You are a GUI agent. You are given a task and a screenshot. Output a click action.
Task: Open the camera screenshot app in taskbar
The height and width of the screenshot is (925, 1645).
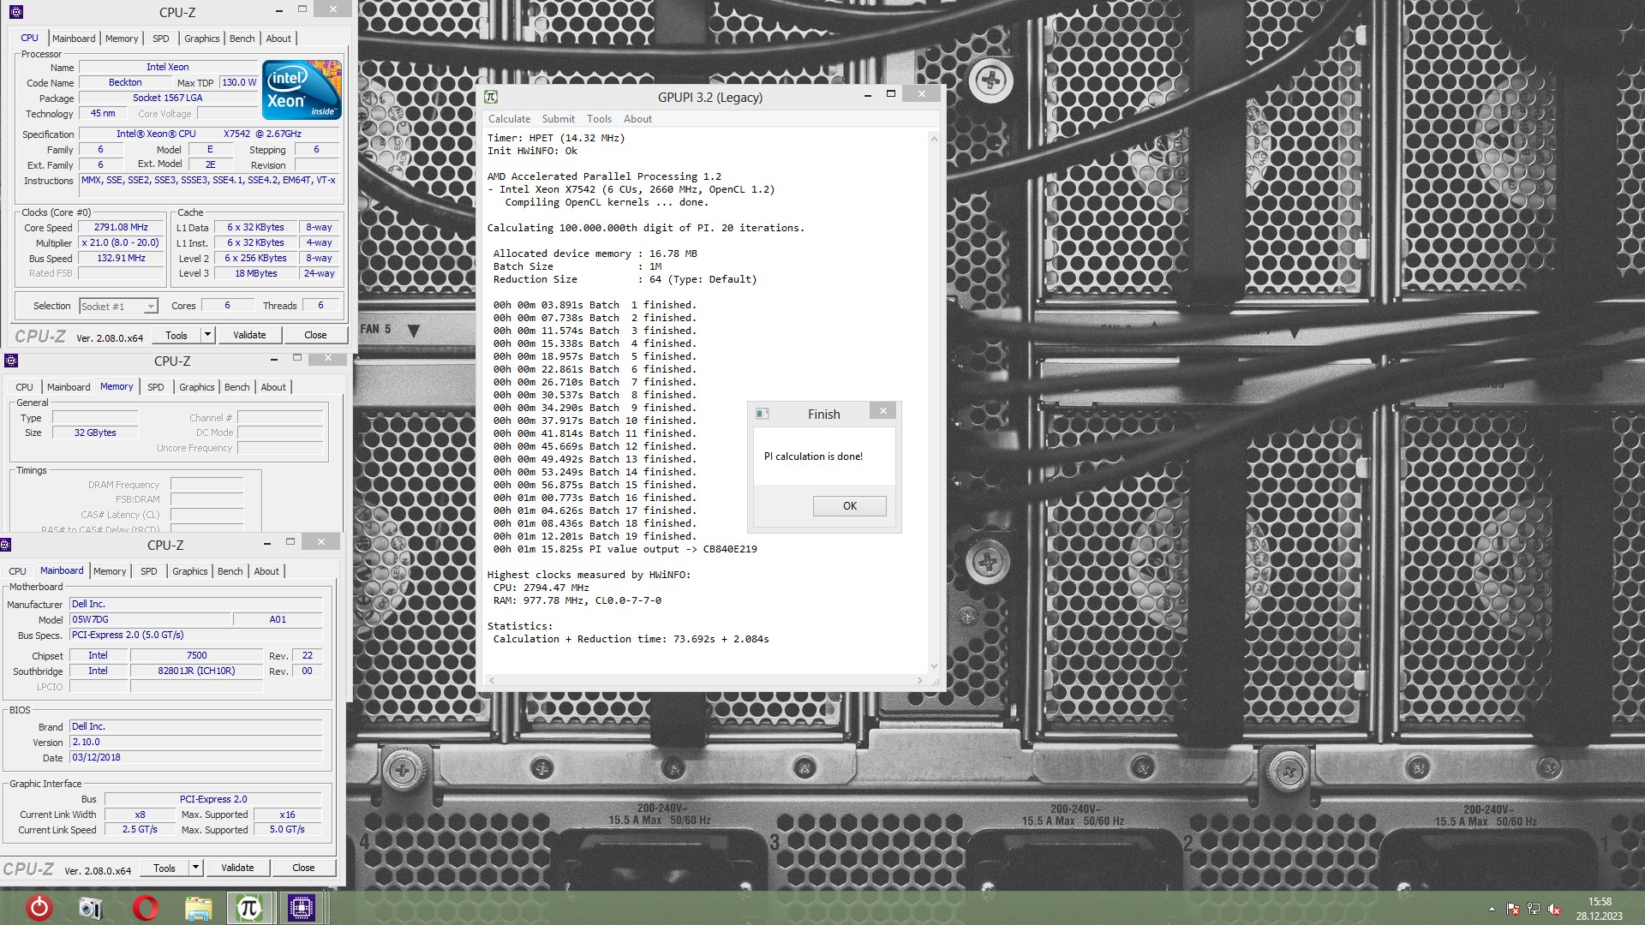[x=91, y=907]
